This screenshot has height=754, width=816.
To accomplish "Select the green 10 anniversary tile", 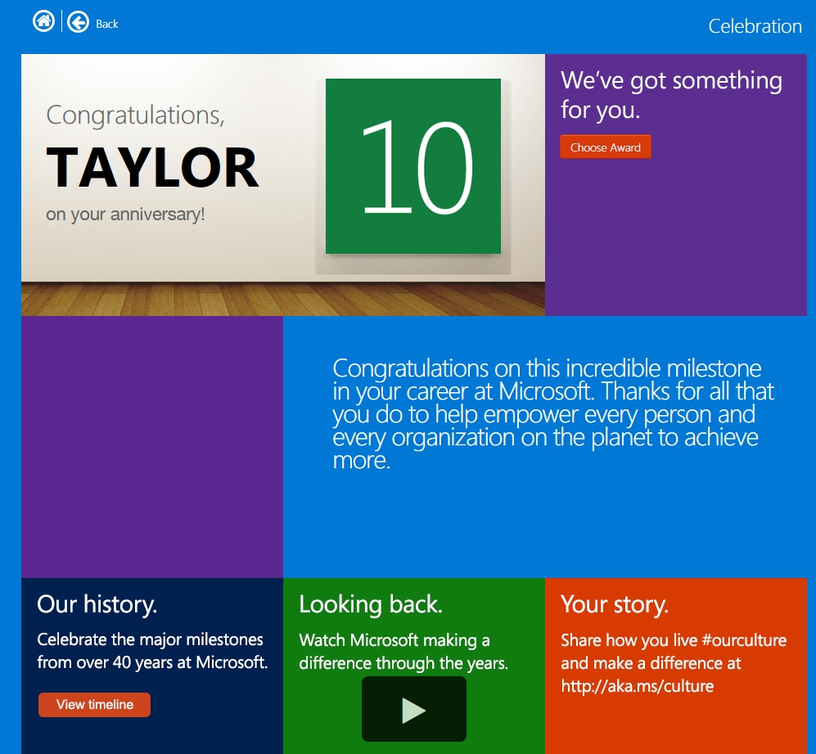I will coord(413,166).
